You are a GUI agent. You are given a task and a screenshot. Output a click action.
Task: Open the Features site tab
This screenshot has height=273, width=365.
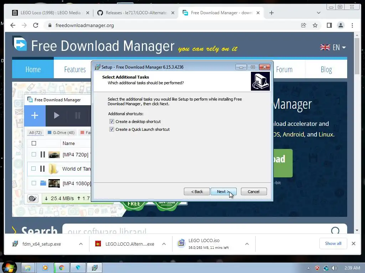[x=75, y=69]
